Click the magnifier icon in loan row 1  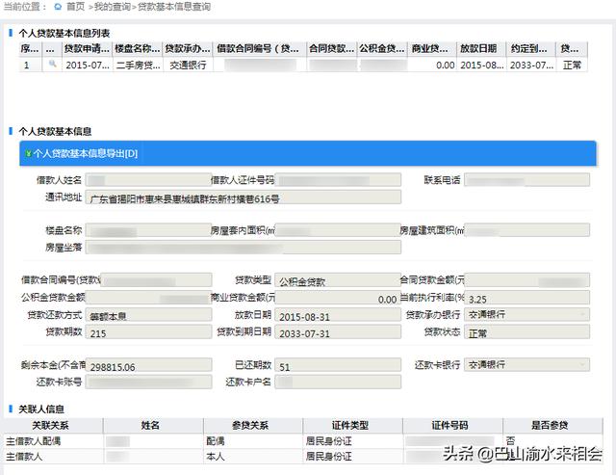pos(53,65)
